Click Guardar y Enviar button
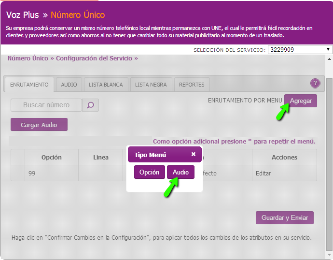Viewport: 333px width, 260px height. [285, 217]
